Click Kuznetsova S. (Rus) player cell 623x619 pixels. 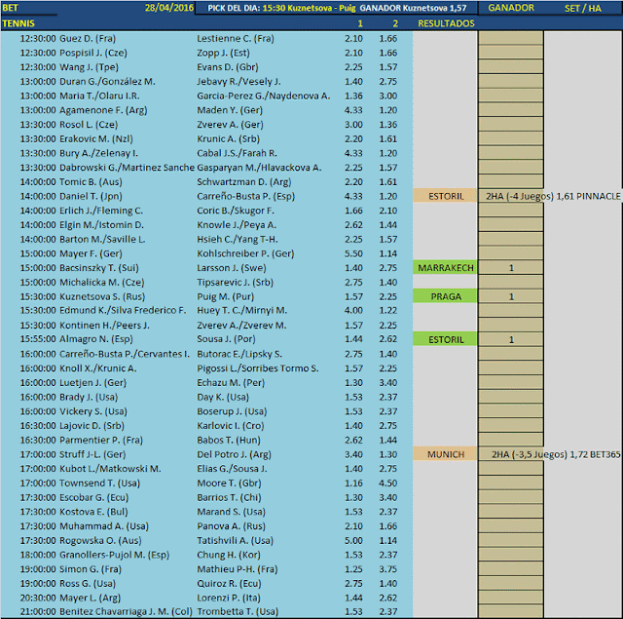tap(102, 296)
